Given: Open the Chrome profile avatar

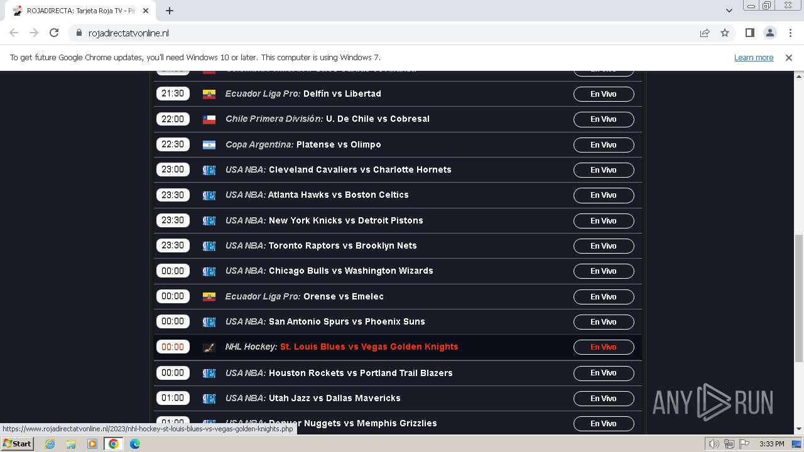Looking at the screenshot, I should (x=769, y=33).
